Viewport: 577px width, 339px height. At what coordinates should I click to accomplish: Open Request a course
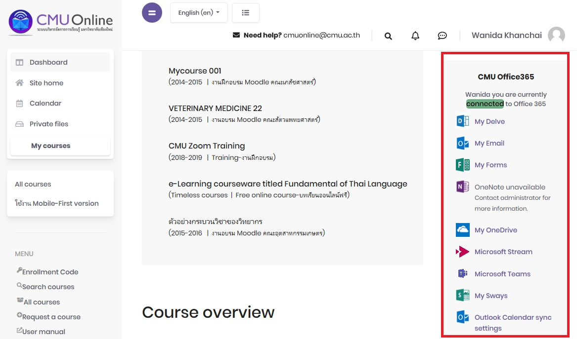(51, 317)
